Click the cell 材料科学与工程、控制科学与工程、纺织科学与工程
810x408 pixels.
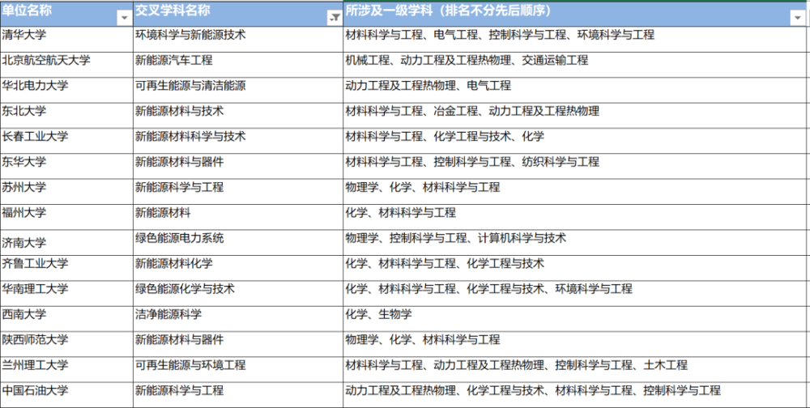click(x=574, y=166)
